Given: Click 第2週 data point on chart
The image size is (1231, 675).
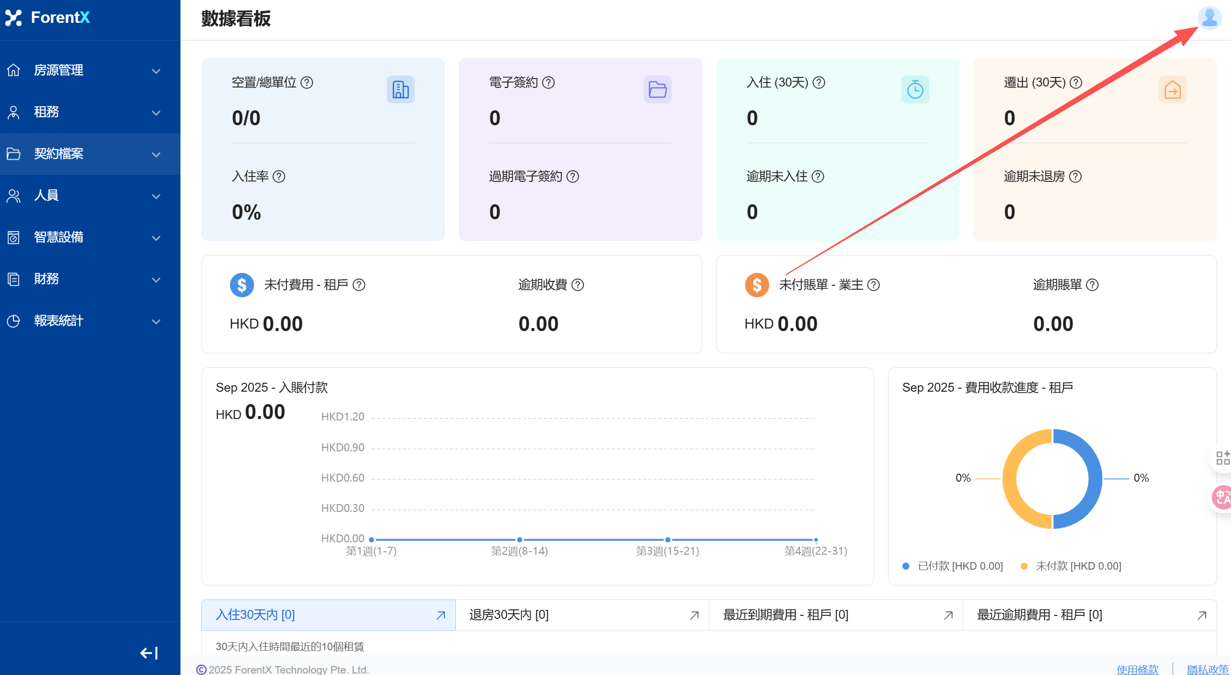Looking at the screenshot, I should (x=520, y=539).
